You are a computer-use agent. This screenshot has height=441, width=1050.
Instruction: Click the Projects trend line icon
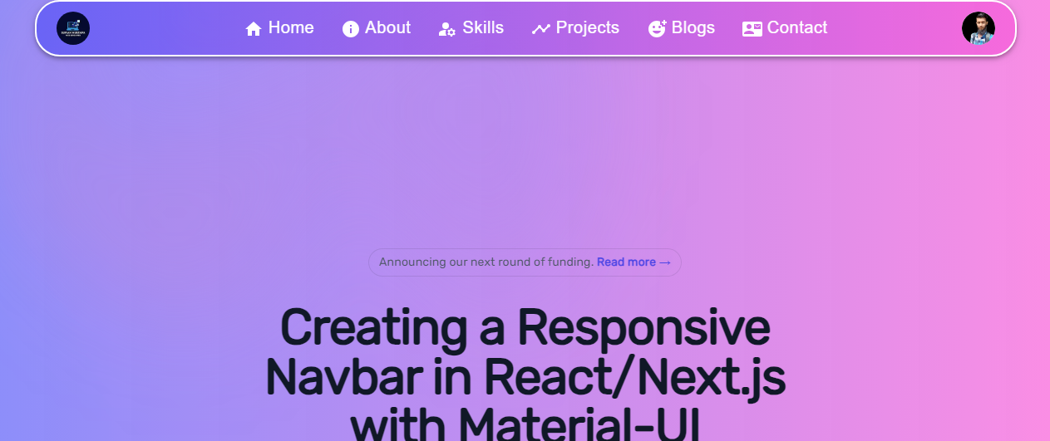coord(541,29)
